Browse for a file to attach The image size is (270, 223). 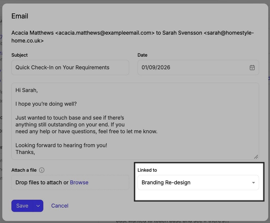click(x=79, y=183)
